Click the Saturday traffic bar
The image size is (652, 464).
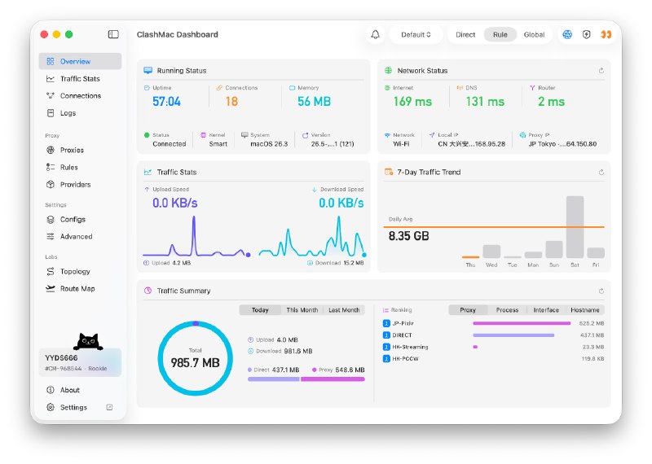coord(575,227)
